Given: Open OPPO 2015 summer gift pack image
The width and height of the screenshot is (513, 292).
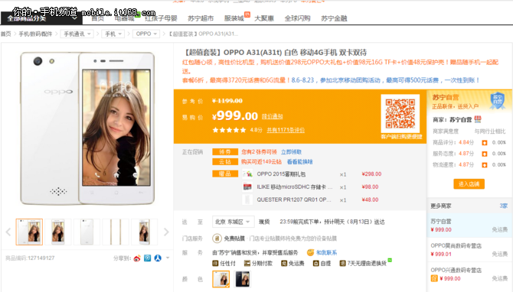Looking at the screenshot, I should point(247,174).
